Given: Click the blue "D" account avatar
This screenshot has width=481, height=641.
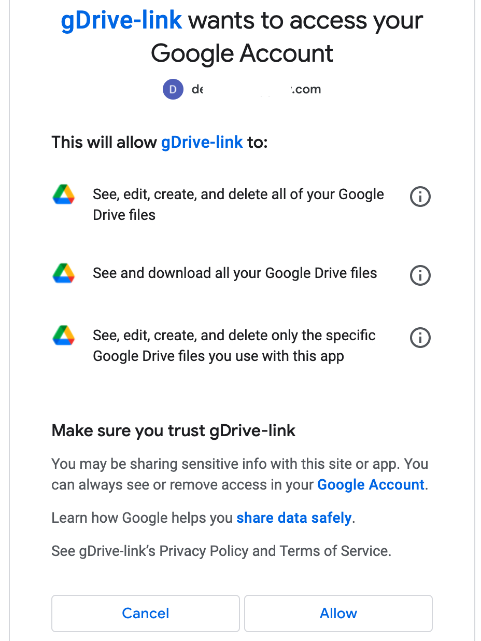Looking at the screenshot, I should tap(173, 89).
